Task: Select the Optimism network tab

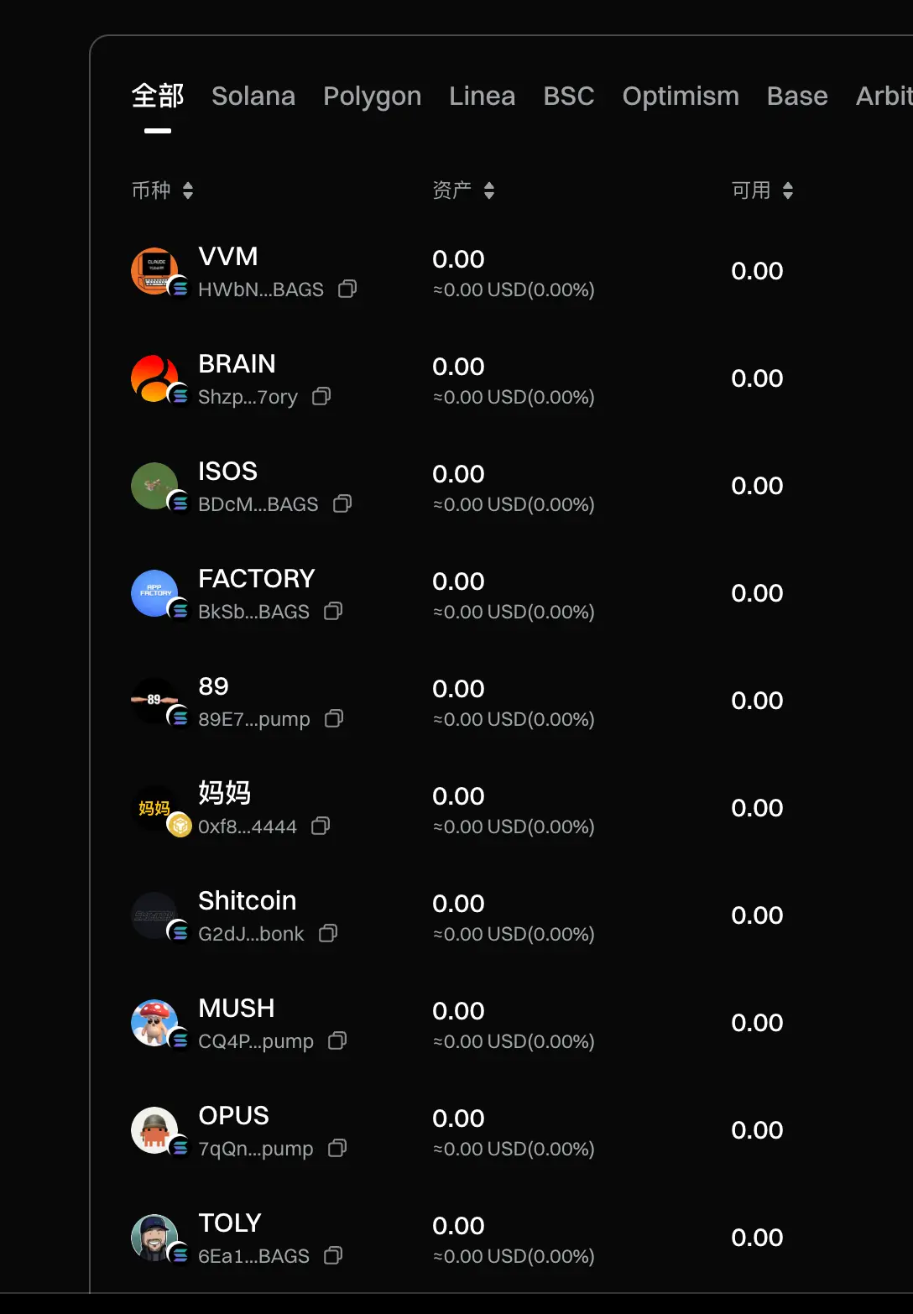Action: tap(681, 96)
